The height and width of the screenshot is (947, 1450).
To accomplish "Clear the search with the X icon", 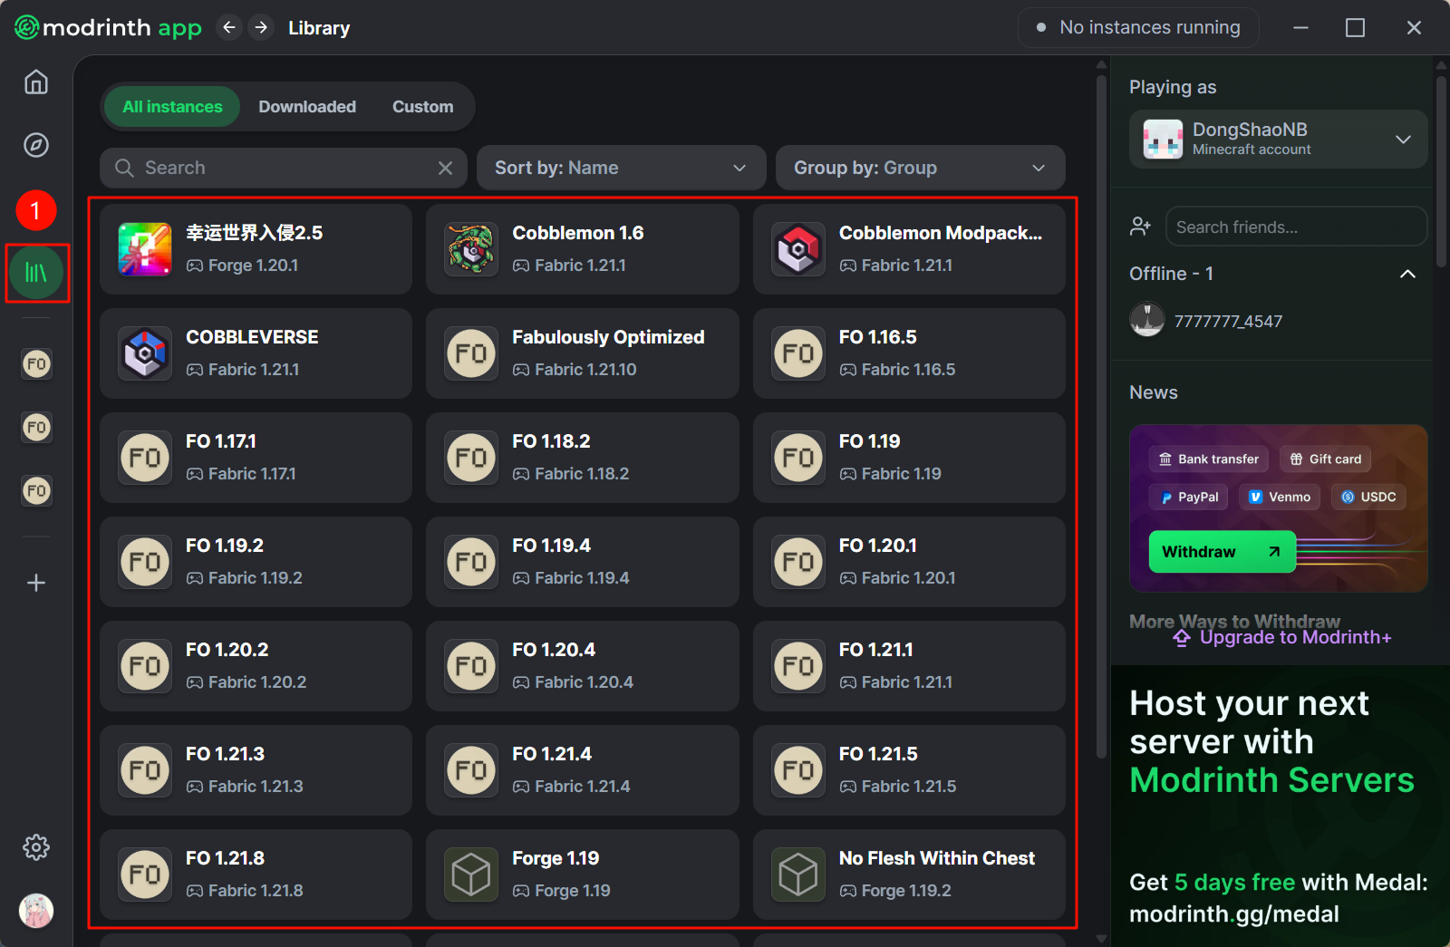I will click(x=445, y=168).
